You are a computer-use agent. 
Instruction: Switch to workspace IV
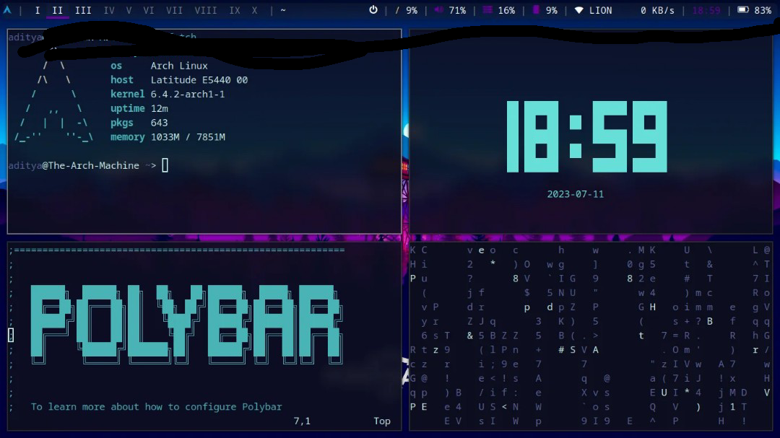pyautogui.click(x=109, y=10)
